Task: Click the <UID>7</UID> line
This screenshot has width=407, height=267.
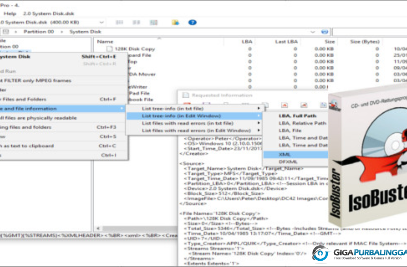Action: [x=203, y=239]
